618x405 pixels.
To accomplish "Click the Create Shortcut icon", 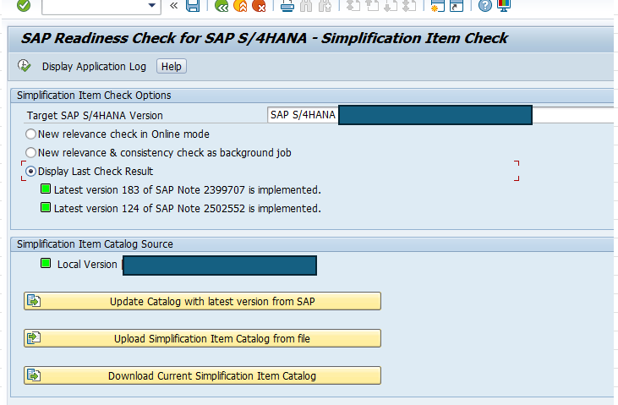I will (x=457, y=6).
